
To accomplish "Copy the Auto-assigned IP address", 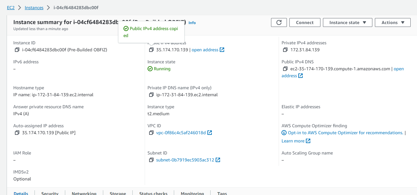I will [x=17, y=133].
